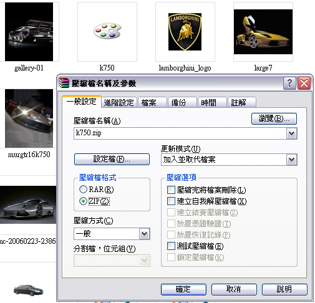Open the 壓縮方式 dropdown showing 一般

click(112, 234)
